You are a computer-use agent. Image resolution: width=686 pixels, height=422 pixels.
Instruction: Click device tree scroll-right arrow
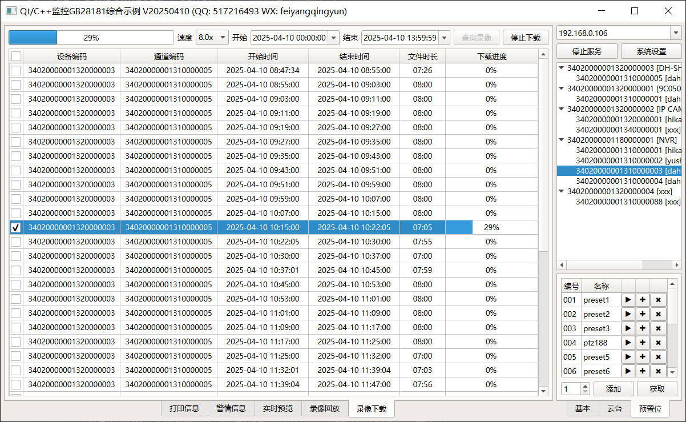coord(677,264)
